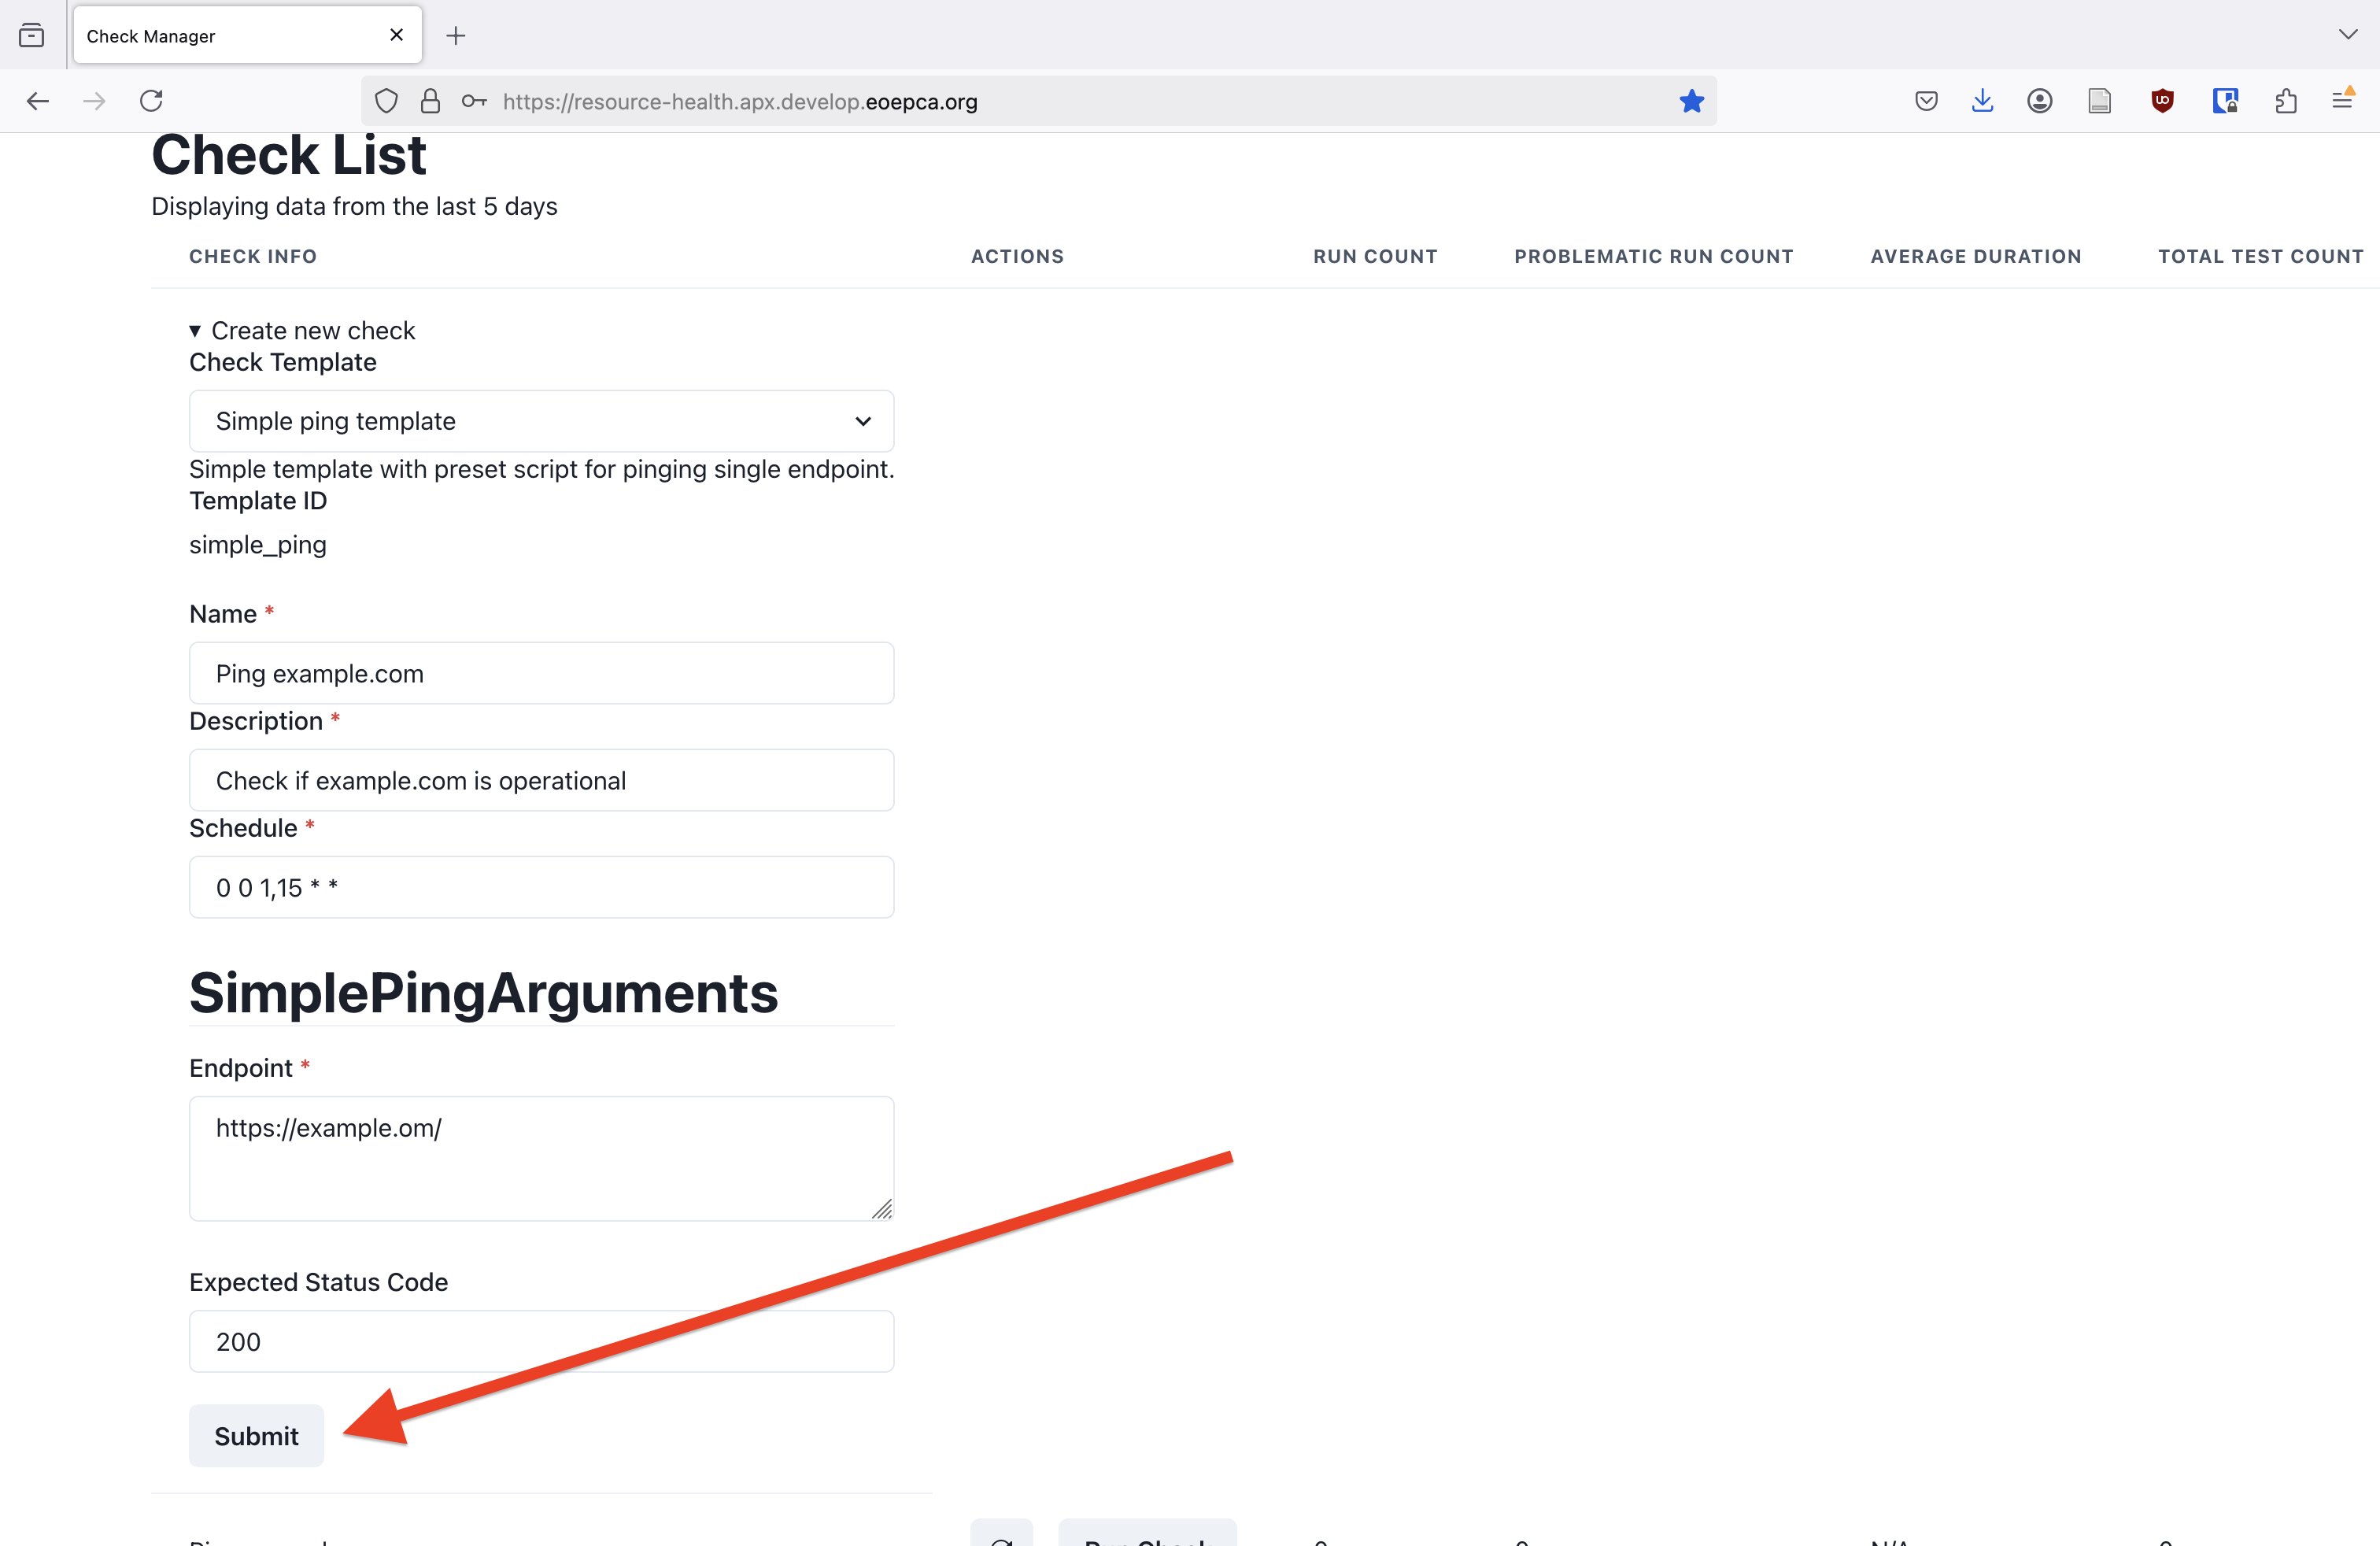
Task: Click the blue bookmark star icon
Action: (1691, 101)
